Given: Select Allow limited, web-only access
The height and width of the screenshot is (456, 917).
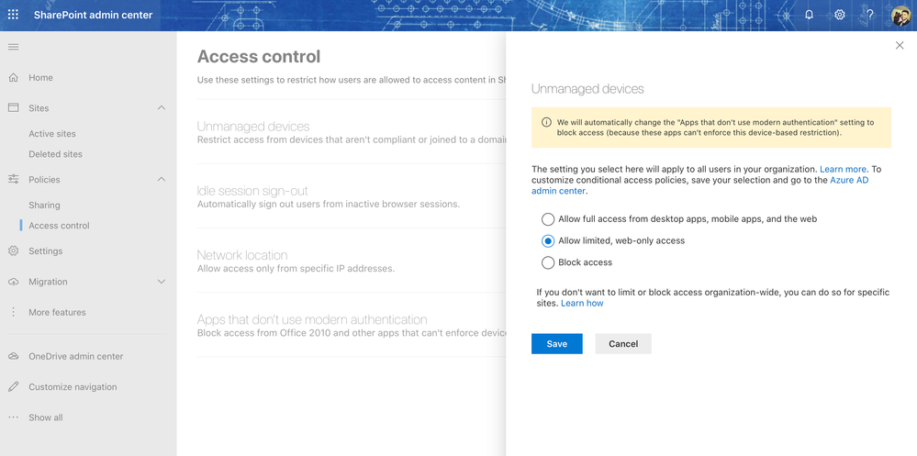Looking at the screenshot, I should coord(548,241).
